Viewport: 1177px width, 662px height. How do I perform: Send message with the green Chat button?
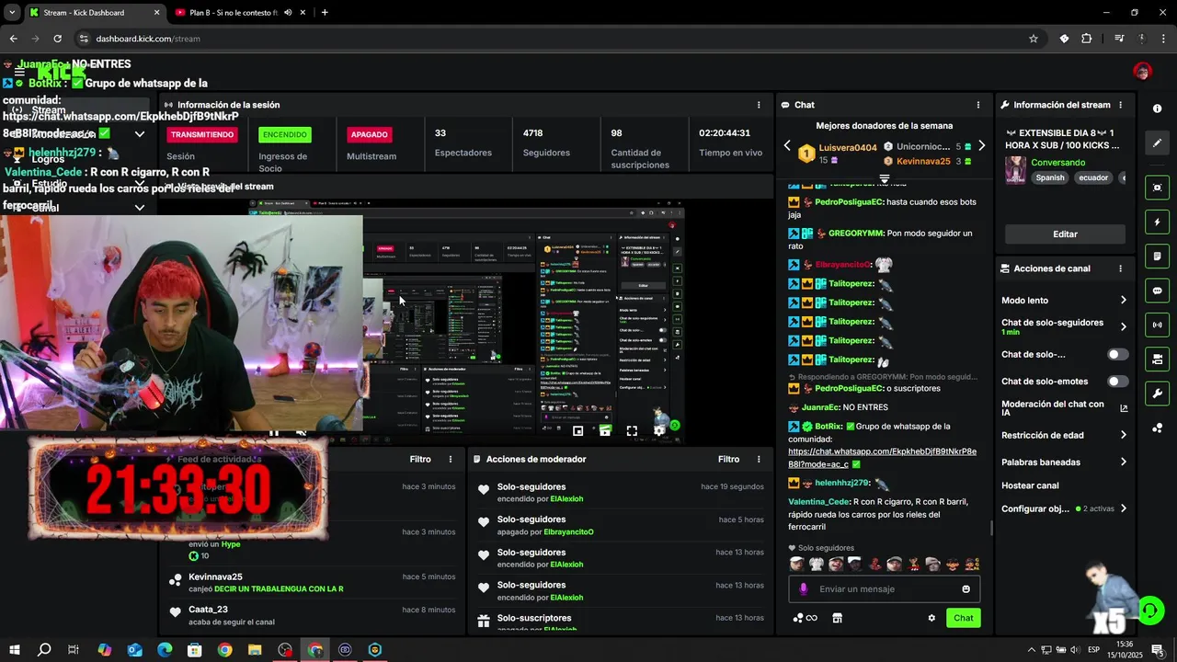tap(963, 618)
